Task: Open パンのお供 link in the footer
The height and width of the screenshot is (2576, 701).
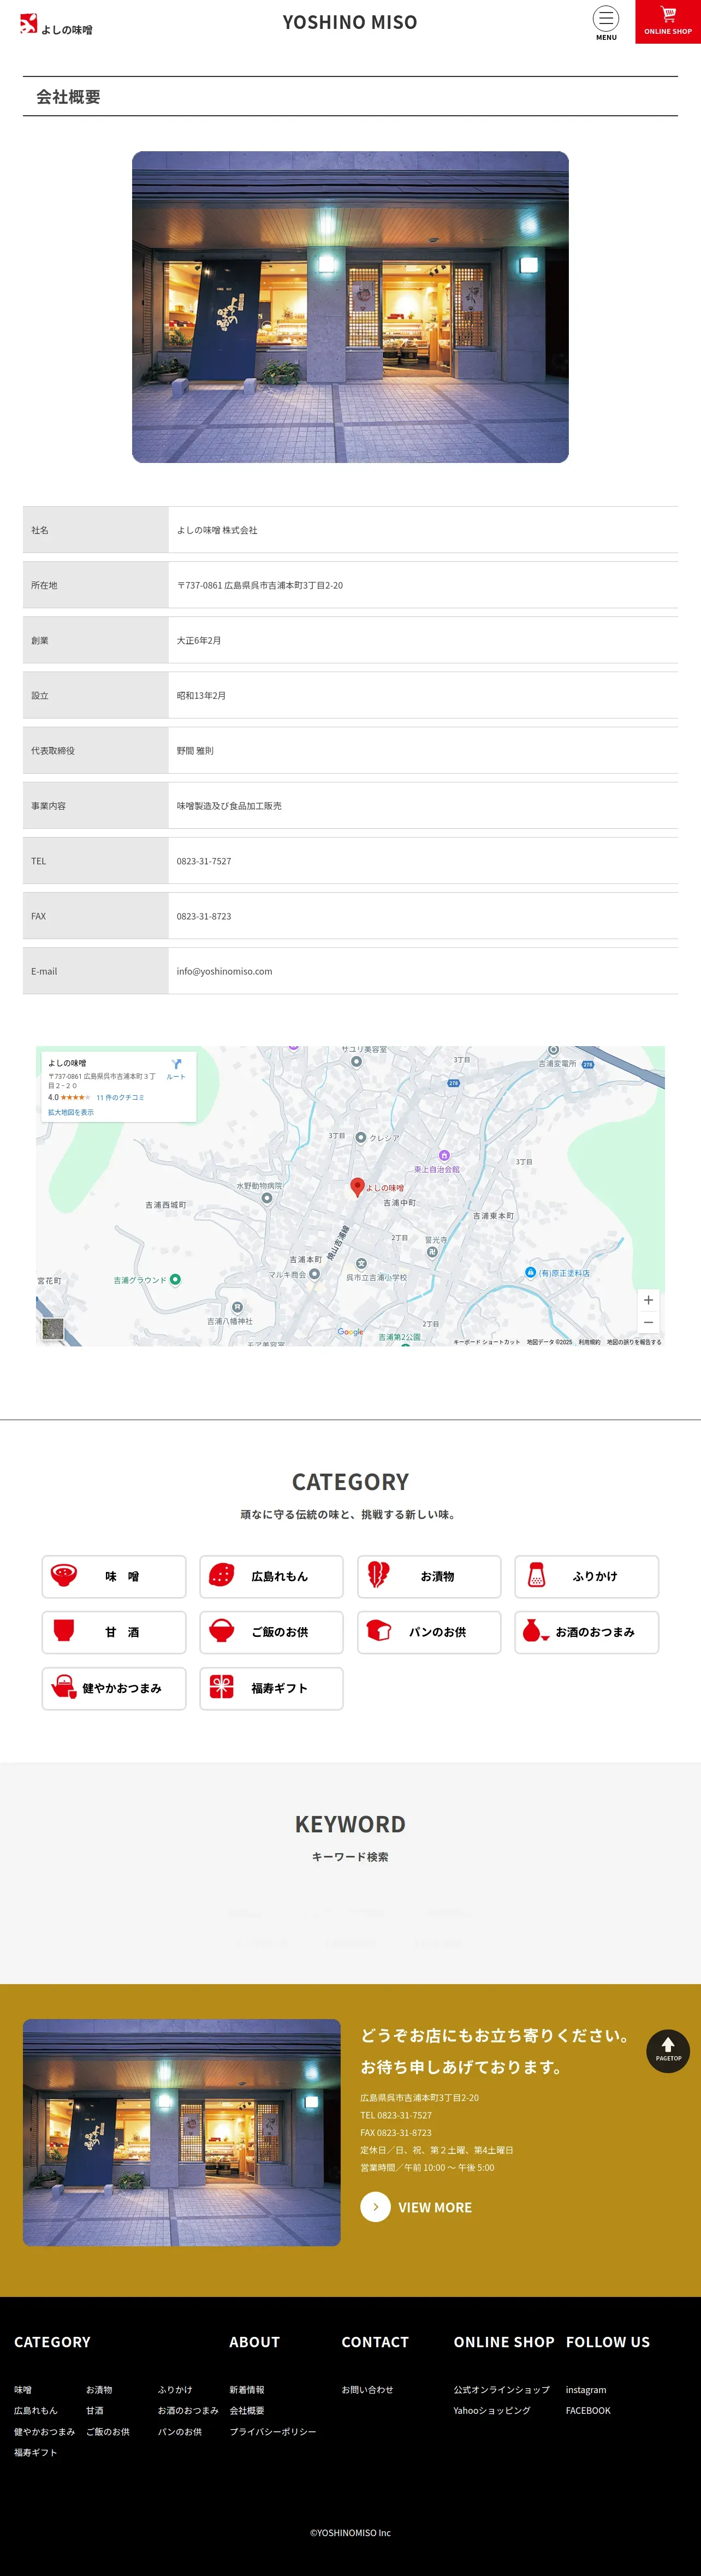Action: (x=180, y=2431)
